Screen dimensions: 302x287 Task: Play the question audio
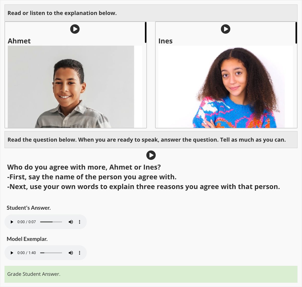pyautogui.click(x=151, y=155)
